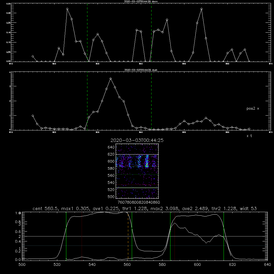274x274 pixels.
Task: Click the bottom plot x-axis label 520
Action: pos(57,265)
